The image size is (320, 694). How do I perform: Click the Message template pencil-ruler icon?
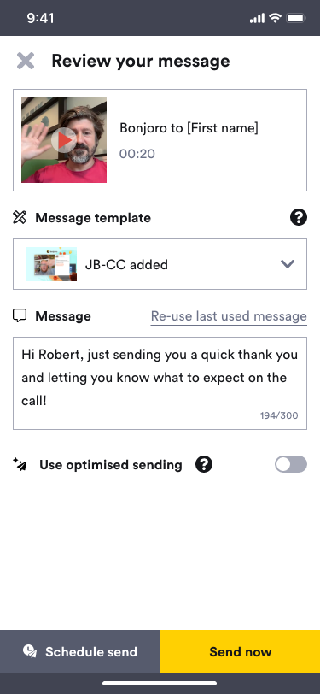tap(20, 218)
